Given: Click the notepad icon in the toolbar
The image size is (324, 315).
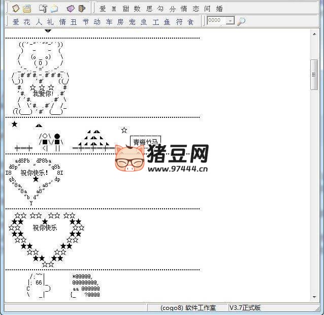Looking at the screenshot, I should pos(16,9).
